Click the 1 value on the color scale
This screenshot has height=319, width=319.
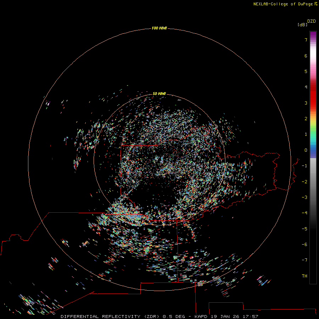[x=306, y=134]
